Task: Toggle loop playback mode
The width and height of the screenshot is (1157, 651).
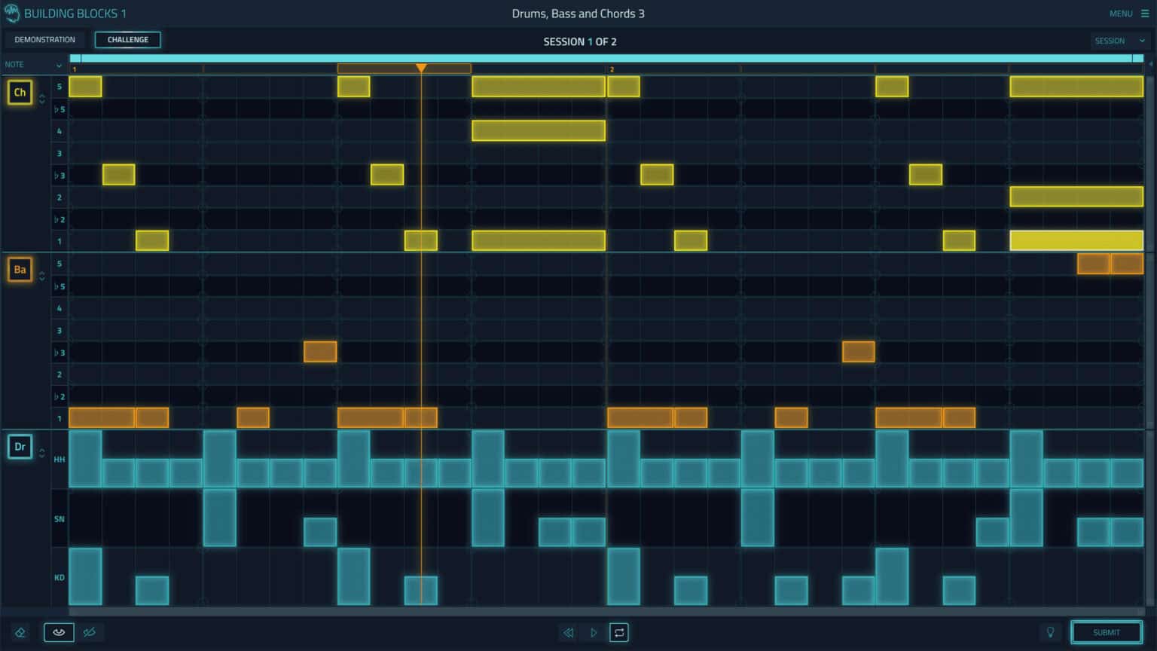Action: (618, 632)
